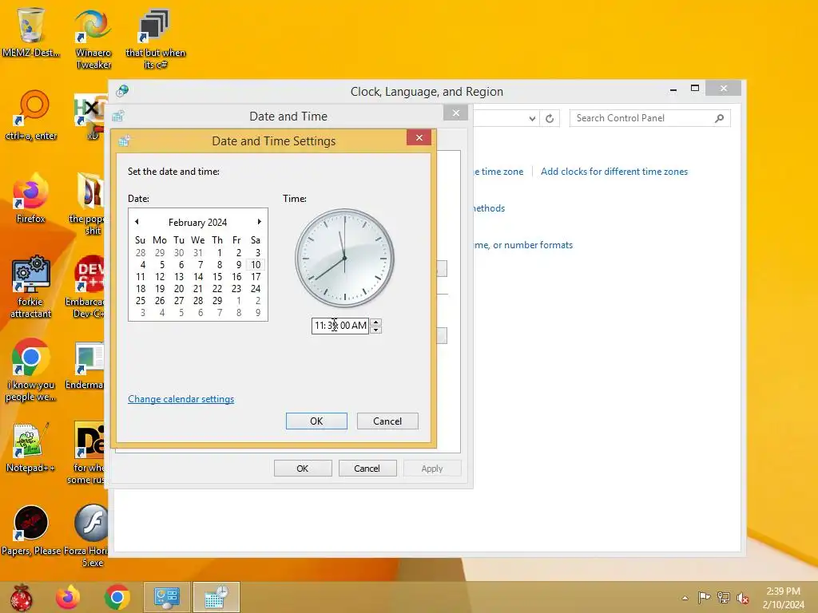Click the Christmas ornament Start button on taskbar

point(22,597)
